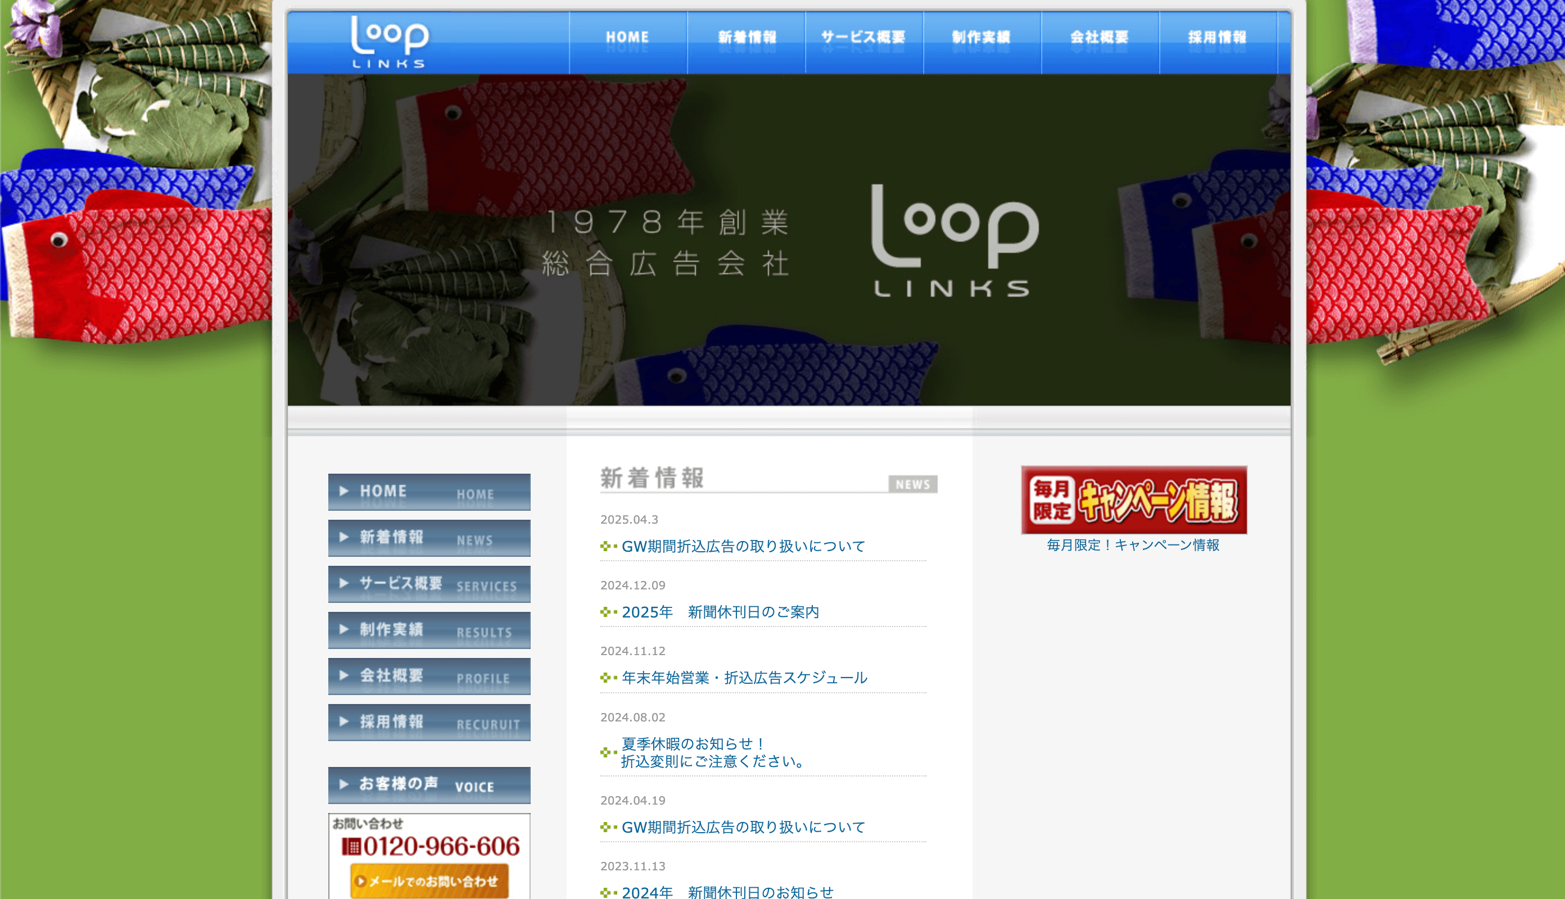Open the 2024.04.19 GW期間折込広告の取り扱いについて link
Viewport: 1565px width, 899px height.
743,827
